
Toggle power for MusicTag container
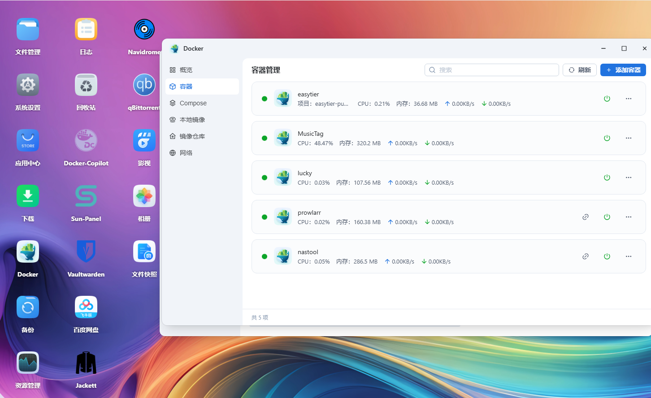tap(607, 138)
